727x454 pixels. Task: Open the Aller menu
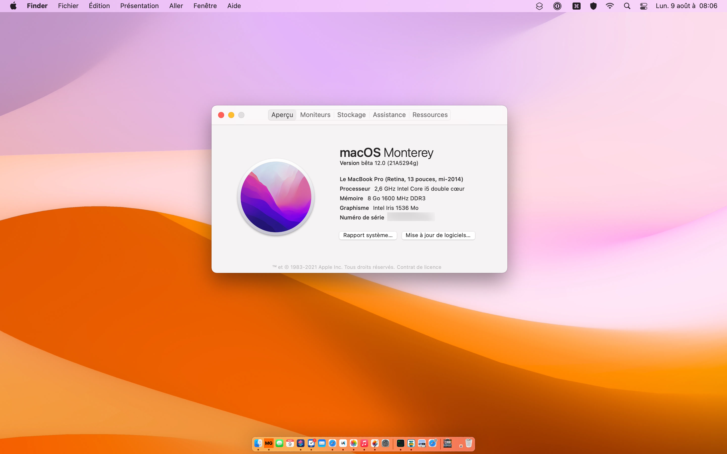tap(176, 6)
